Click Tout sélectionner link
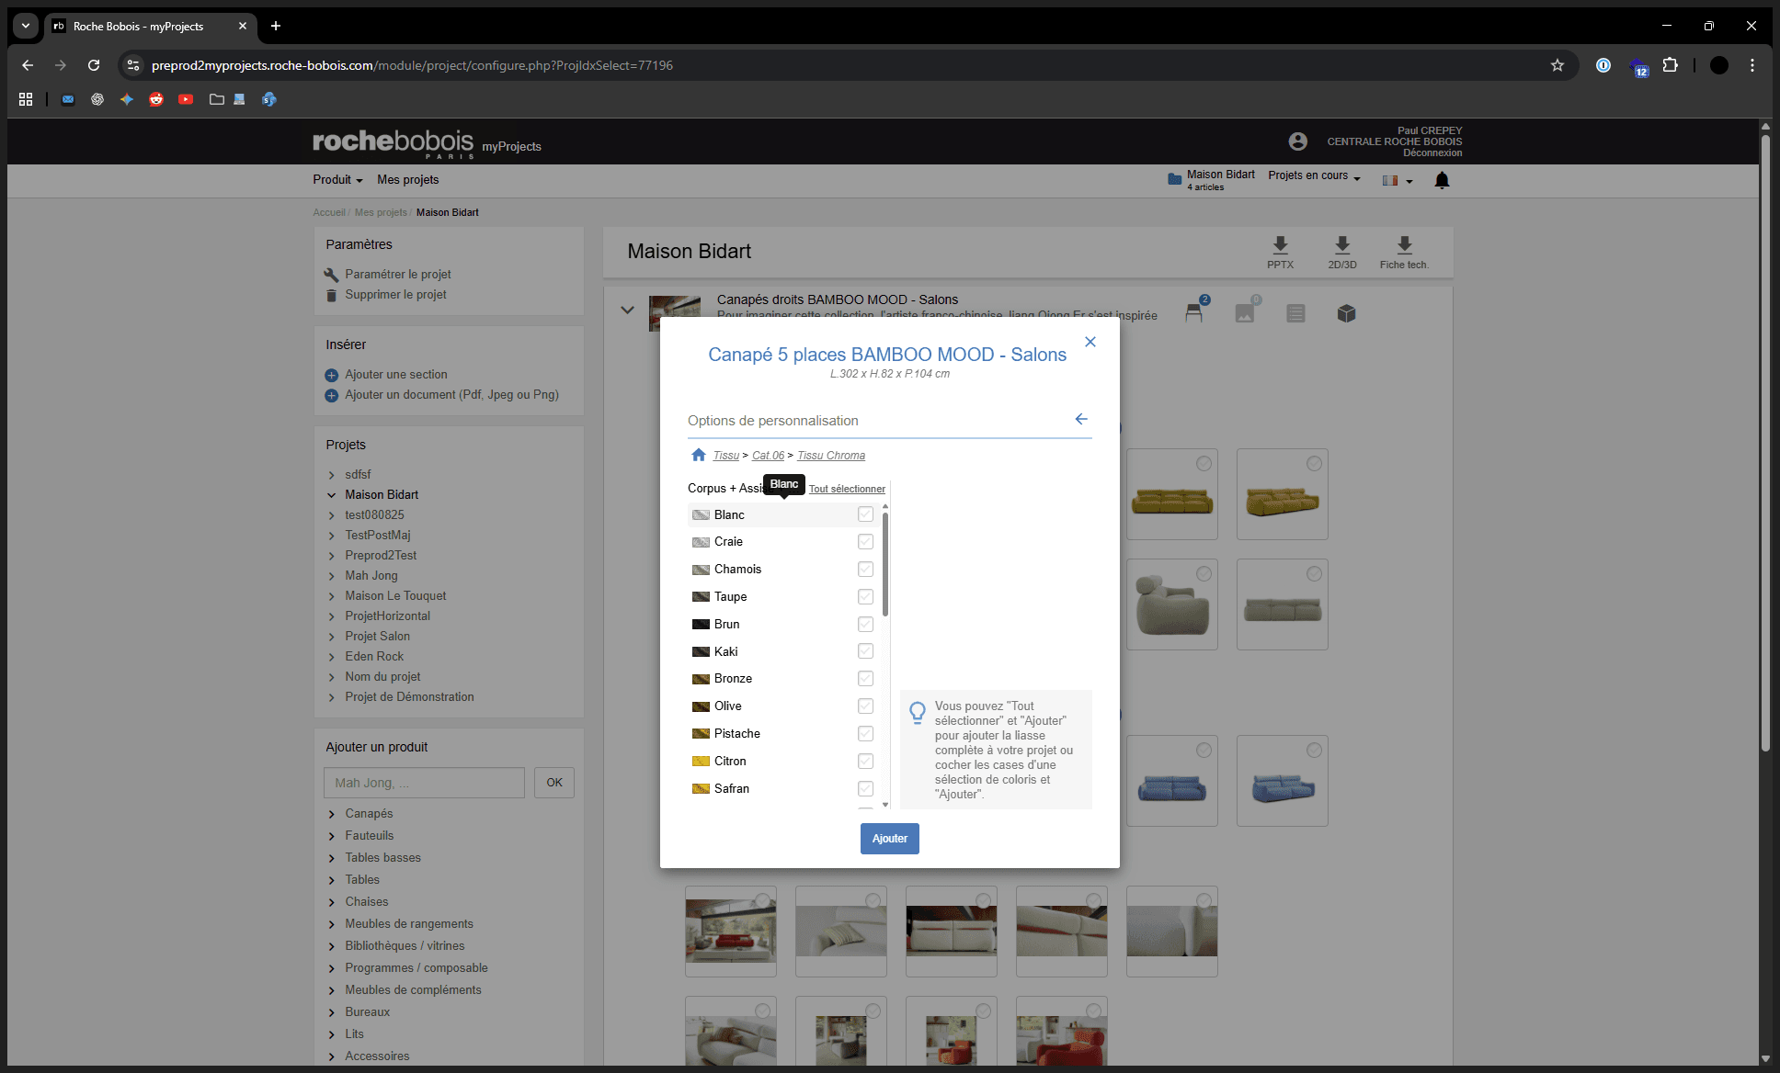 847,489
